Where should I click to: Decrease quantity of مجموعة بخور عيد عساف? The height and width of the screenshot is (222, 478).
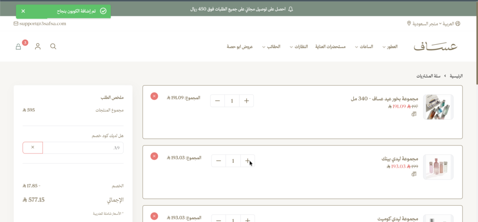click(218, 101)
